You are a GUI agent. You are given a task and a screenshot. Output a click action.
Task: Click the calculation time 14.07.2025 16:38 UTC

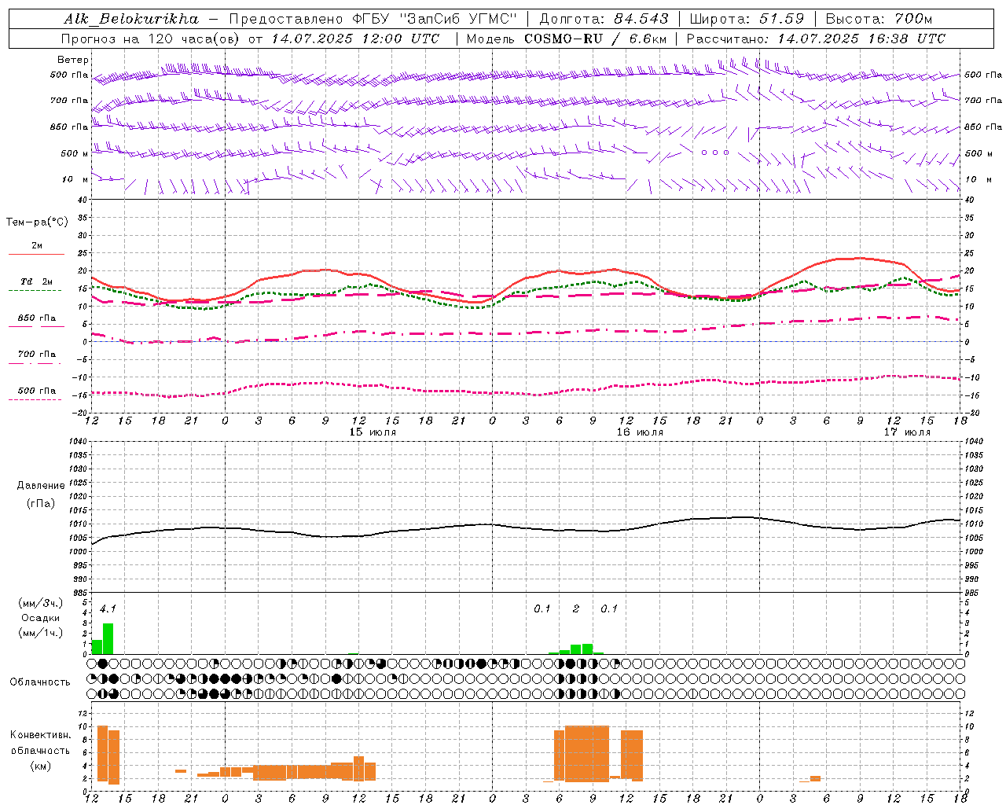pyautogui.click(x=861, y=39)
